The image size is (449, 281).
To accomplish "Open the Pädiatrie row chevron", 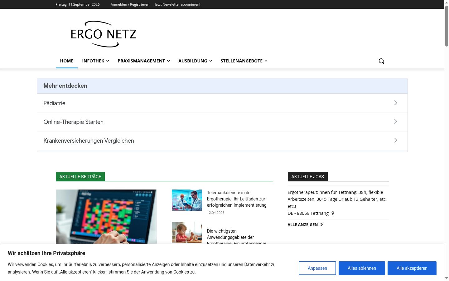I will tap(396, 103).
